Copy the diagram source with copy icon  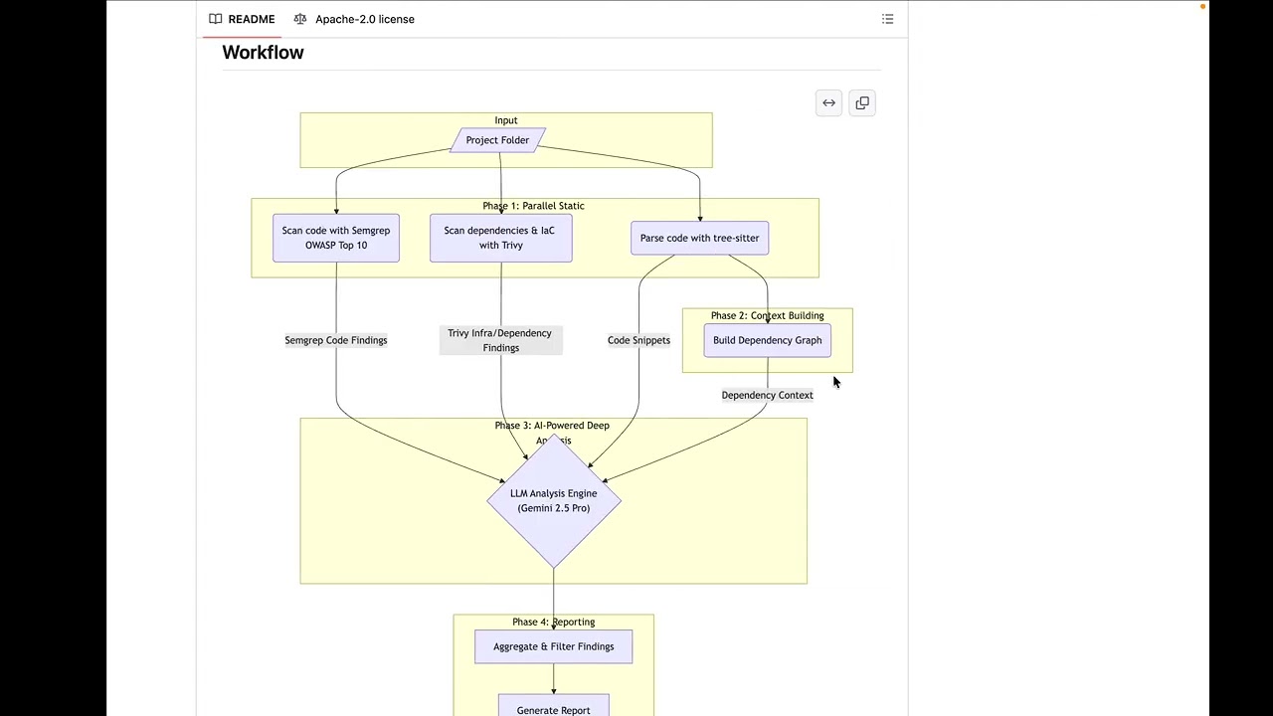tap(862, 103)
